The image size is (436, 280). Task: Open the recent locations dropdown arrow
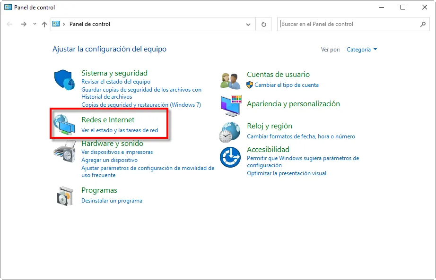(x=35, y=24)
